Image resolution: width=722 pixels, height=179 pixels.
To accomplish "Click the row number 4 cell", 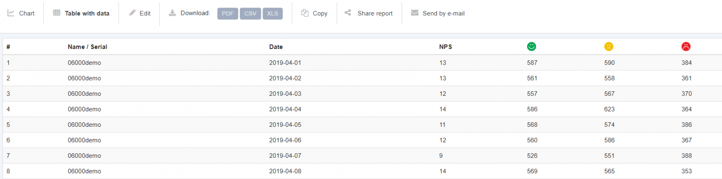I will (x=8, y=109).
